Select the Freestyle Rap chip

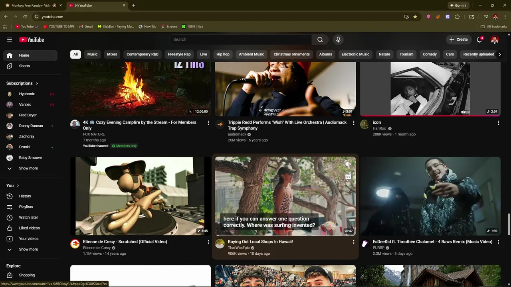click(x=179, y=54)
